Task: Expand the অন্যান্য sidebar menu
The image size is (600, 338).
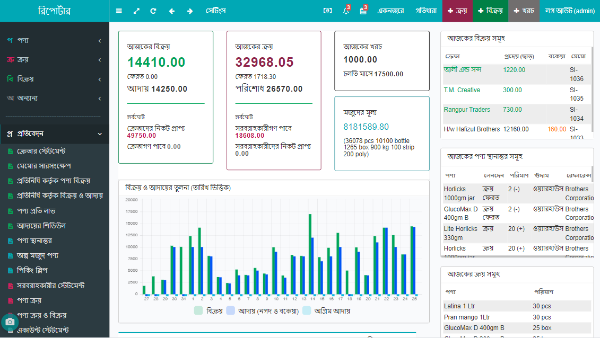Action: 54,98
